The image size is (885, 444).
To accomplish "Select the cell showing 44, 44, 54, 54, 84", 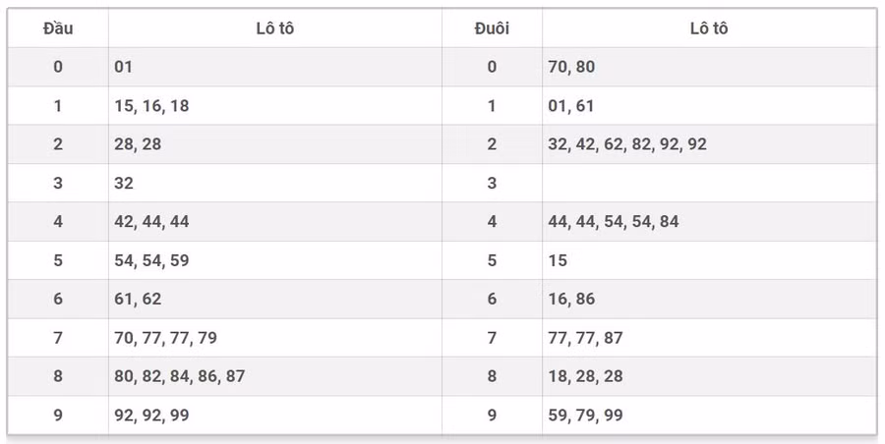I will [x=614, y=222].
